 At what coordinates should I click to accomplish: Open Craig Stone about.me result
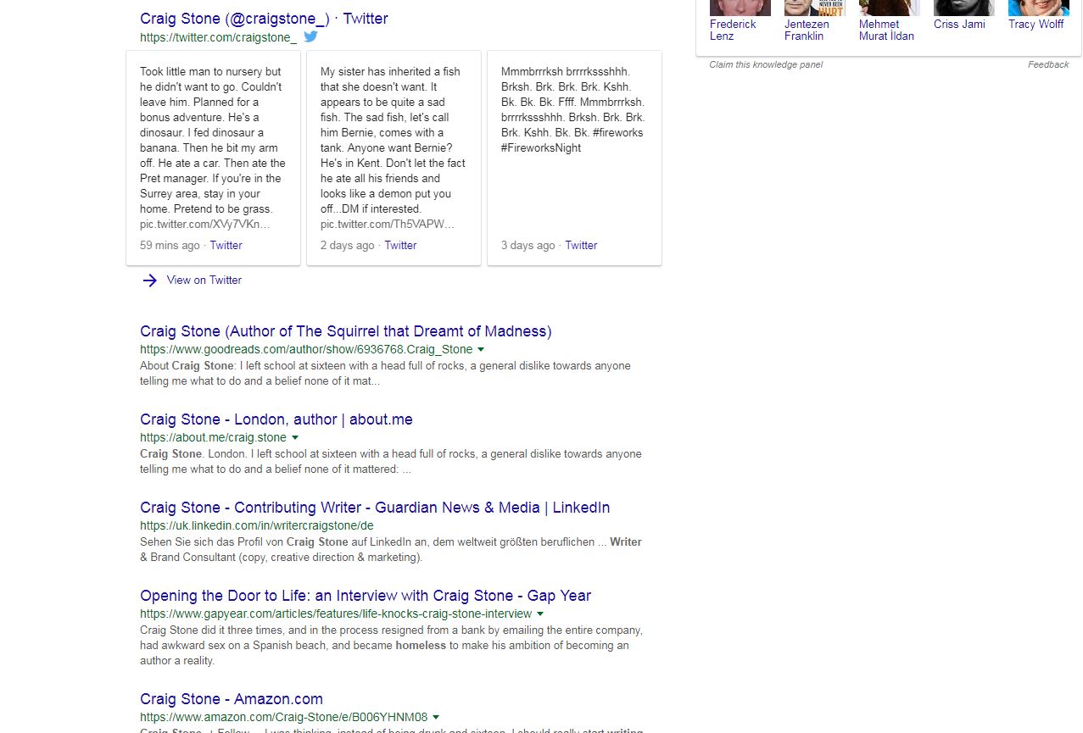276,419
